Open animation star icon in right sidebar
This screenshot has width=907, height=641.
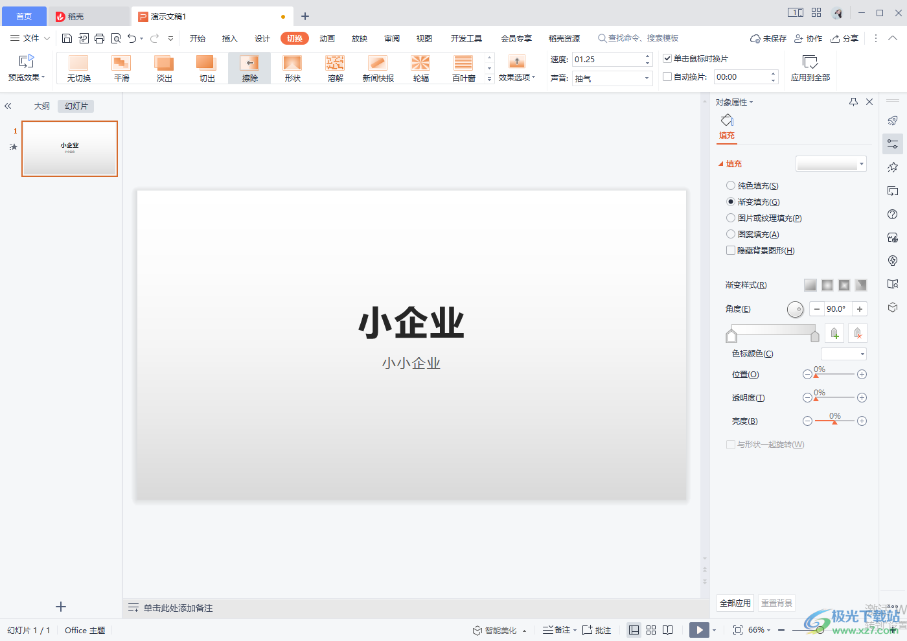tap(893, 167)
